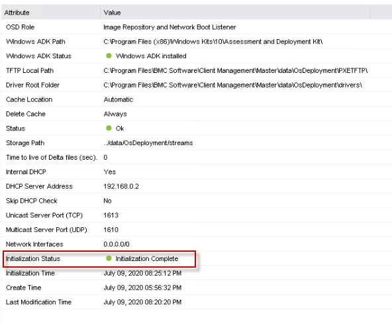Select the Skip DHCP Check row

coord(197,201)
